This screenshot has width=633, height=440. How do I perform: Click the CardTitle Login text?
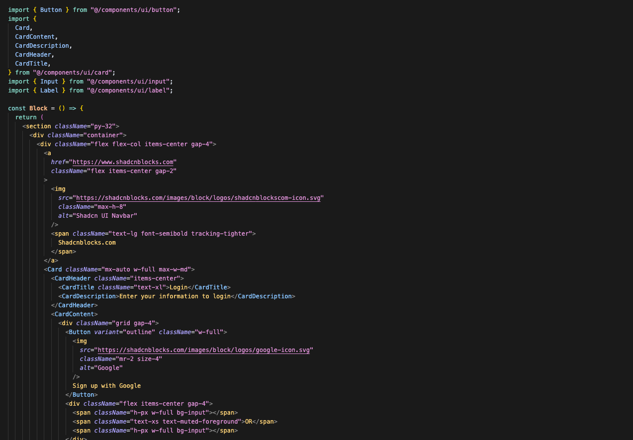[178, 287]
